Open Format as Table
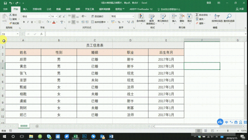 click(x=152, y=19)
